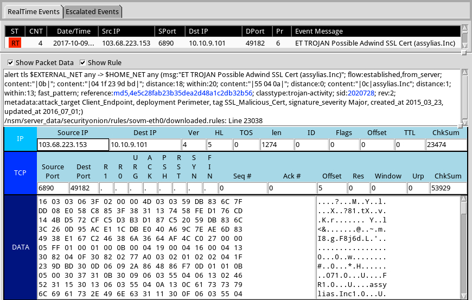Click the IP Offset field

click(377, 145)
